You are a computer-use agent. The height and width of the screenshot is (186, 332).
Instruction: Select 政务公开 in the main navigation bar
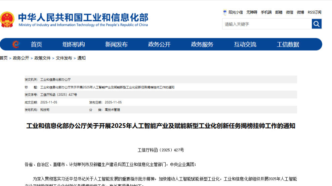(x=159, y=44)
